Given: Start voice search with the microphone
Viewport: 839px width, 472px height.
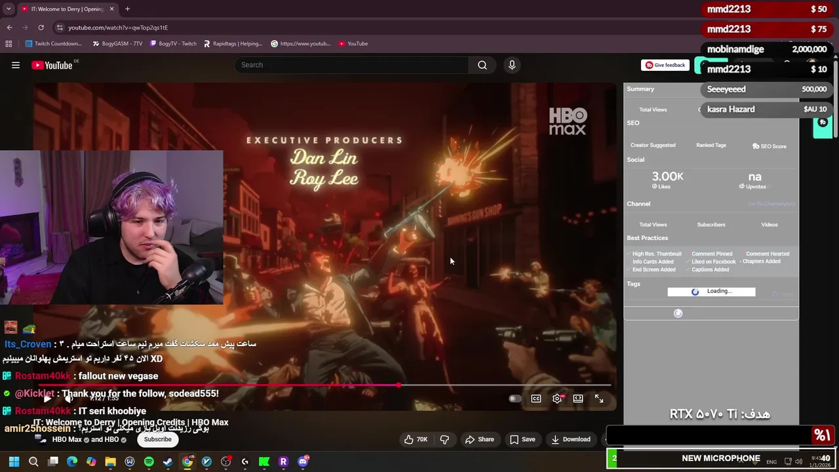Looking at the screenshot, I should click(x=512, y=65).
